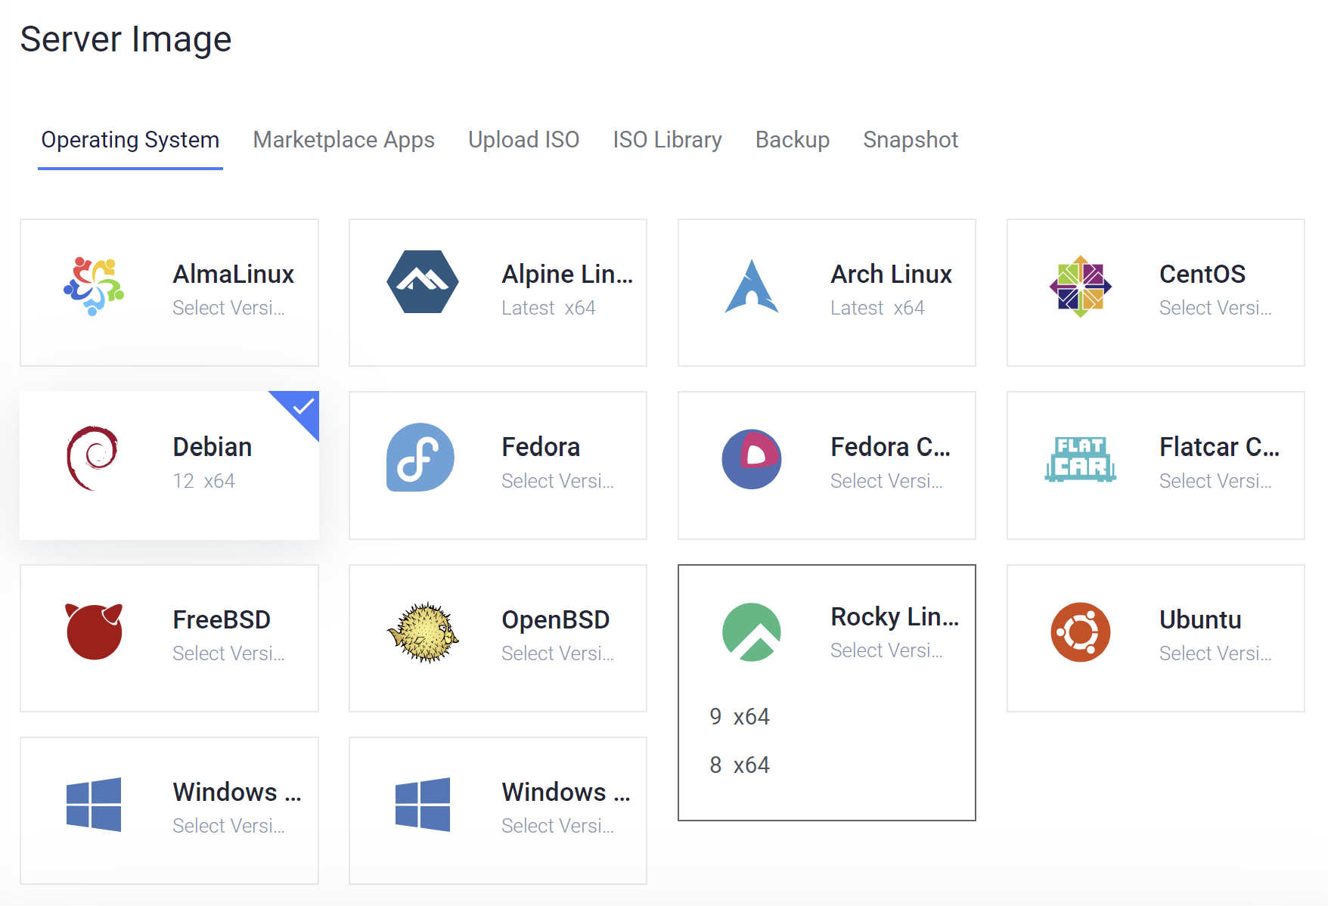This screenshot has width=1328, height=906.
Task: Click the AlmaLinux title text
Action: pos(233,274)
